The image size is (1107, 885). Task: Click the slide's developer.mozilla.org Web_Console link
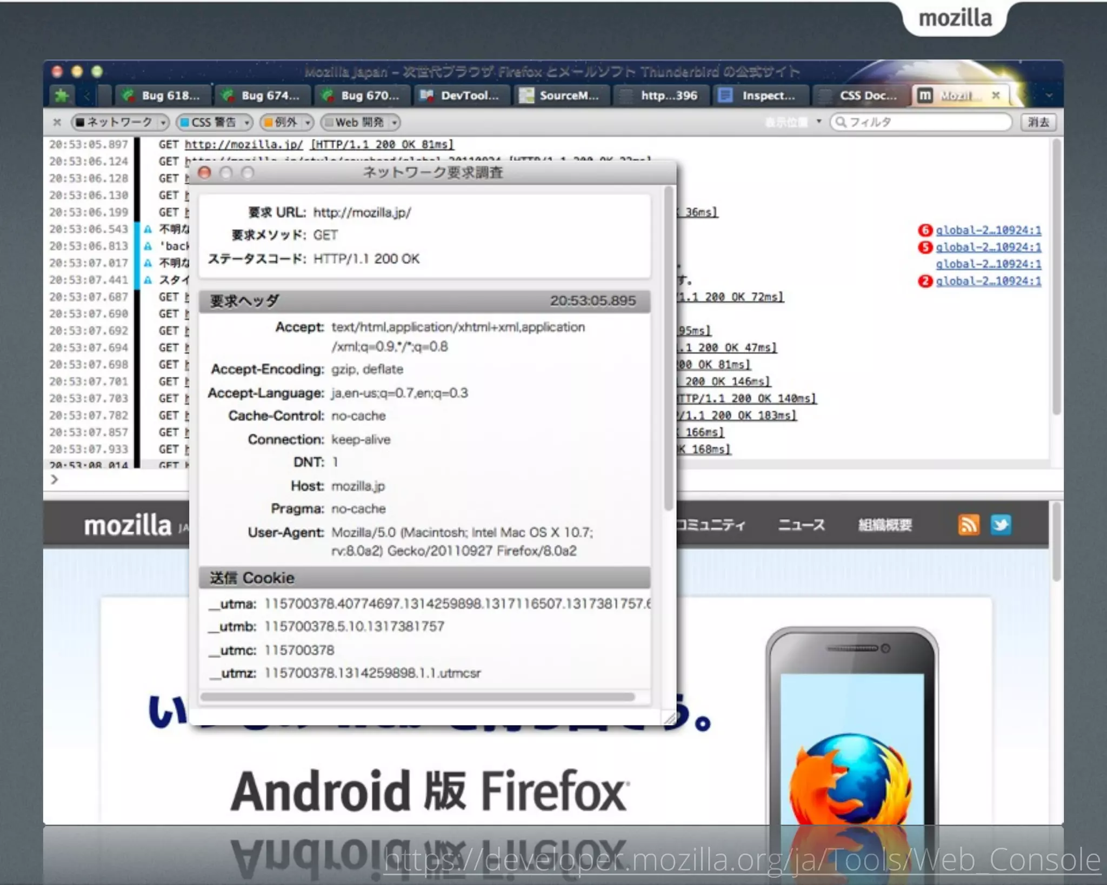(x=742, y=859)
